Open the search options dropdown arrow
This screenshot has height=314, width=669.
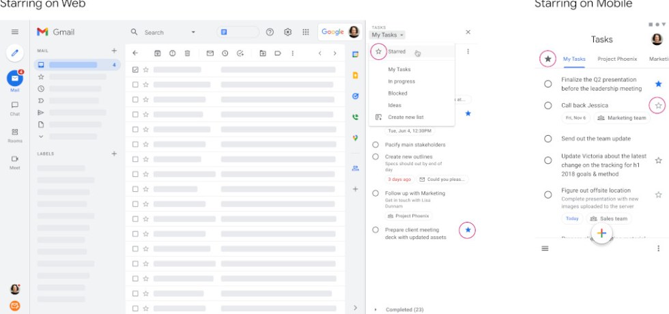(193, 32)
